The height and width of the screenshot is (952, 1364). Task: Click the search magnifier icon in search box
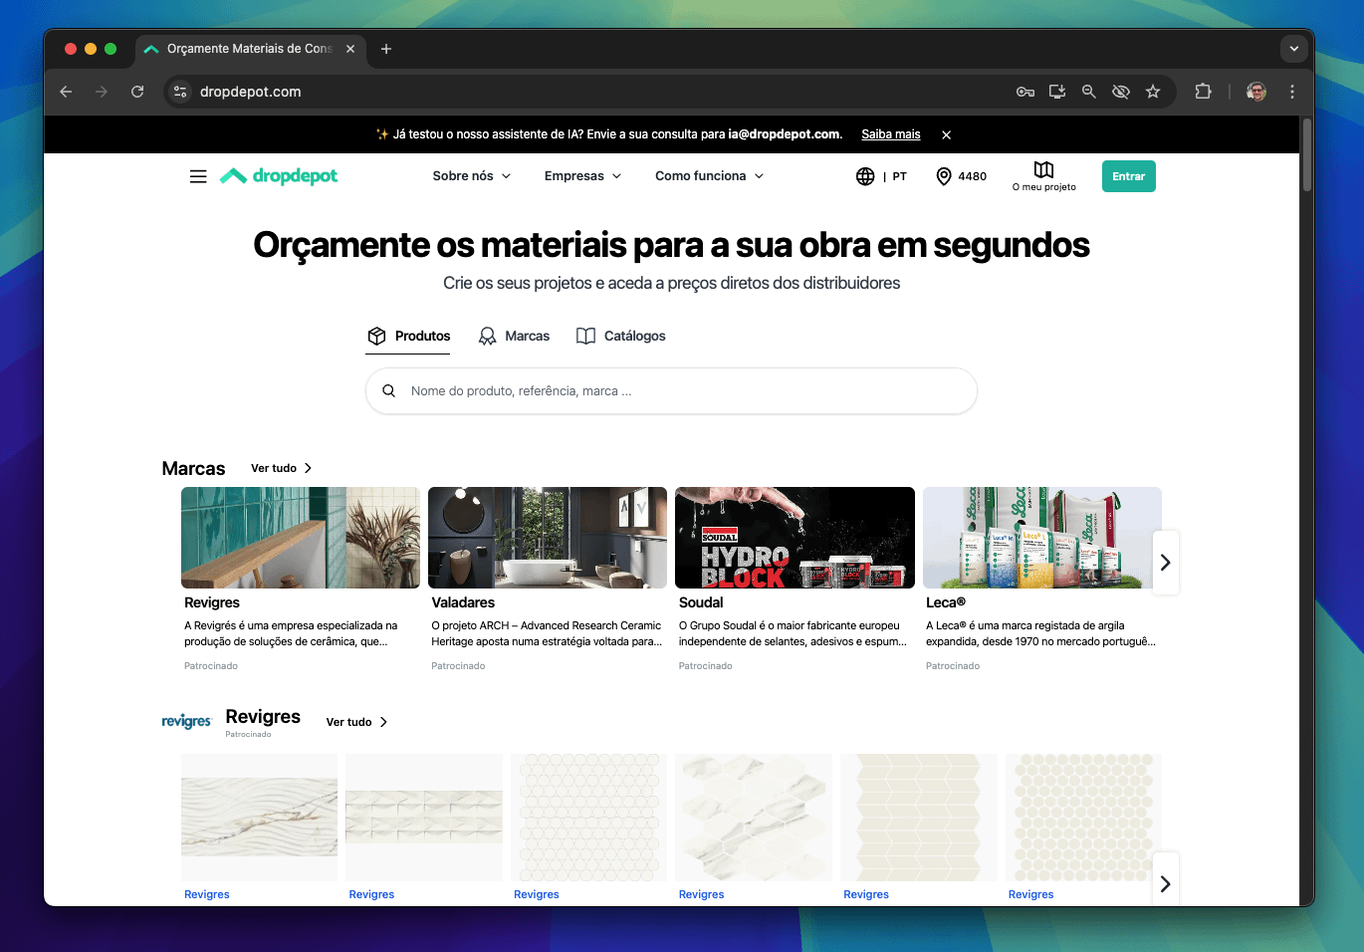tap(389, 391)
